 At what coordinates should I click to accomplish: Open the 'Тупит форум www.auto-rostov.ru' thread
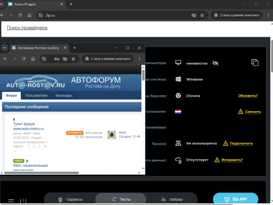pos(28,126)
